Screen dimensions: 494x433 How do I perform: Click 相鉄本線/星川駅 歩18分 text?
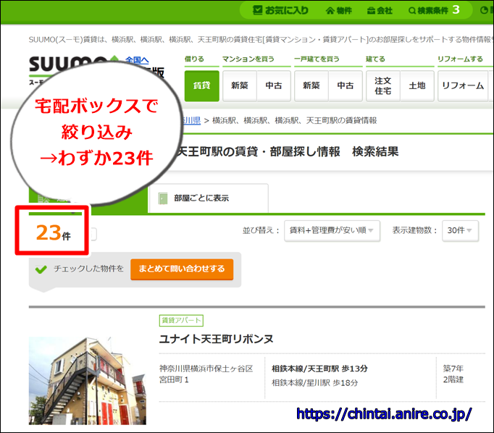(315, 383)
